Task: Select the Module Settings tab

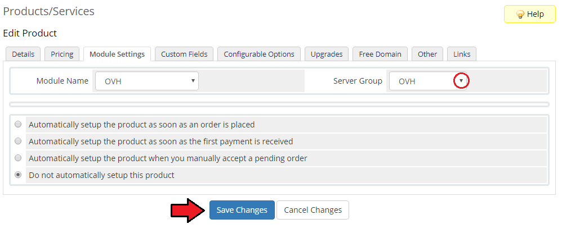Action: pyautogui.click(x=117, y=54)
